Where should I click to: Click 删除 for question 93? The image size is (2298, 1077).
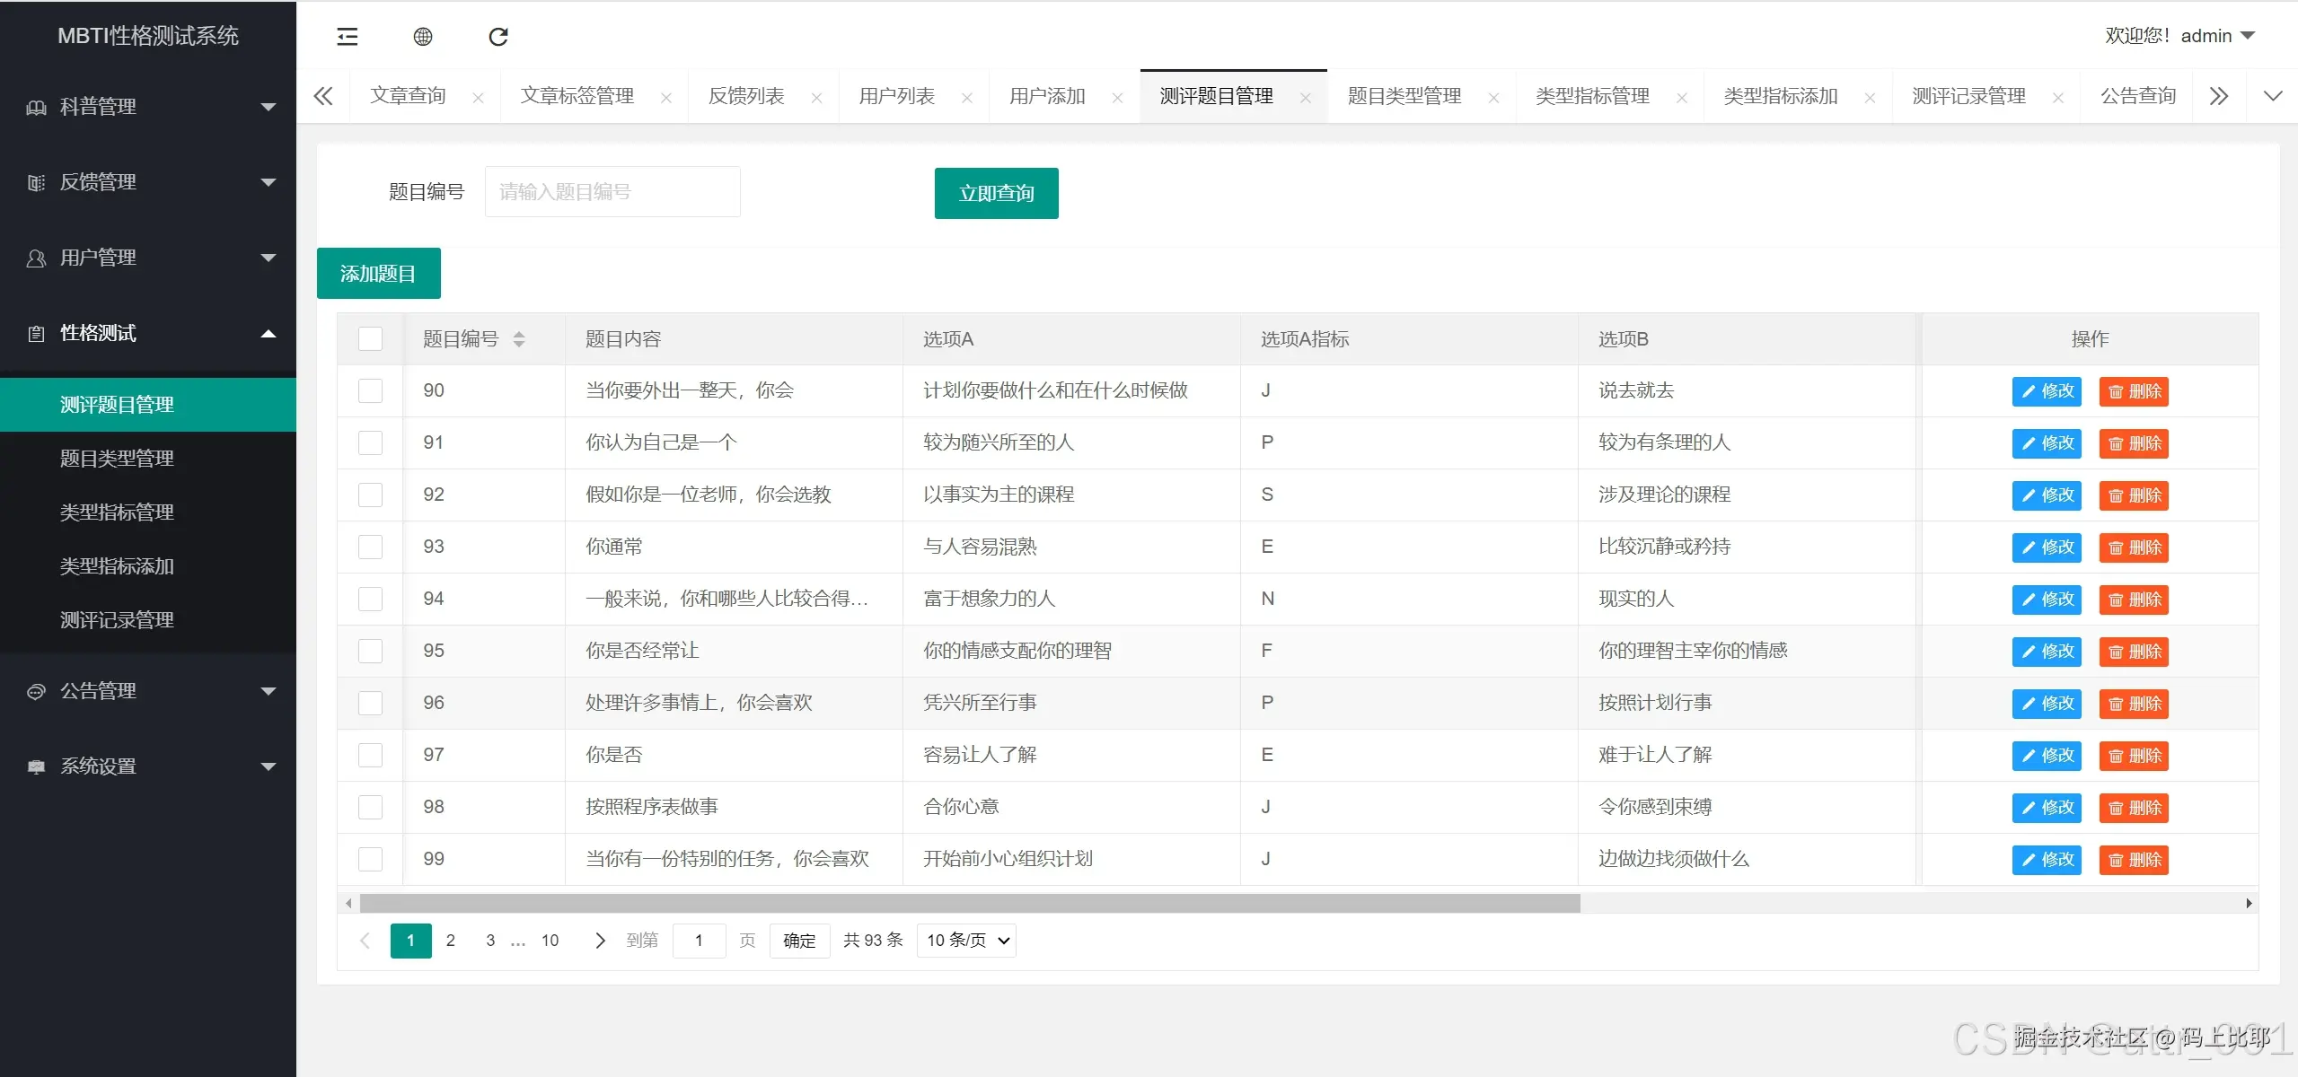2134,547
